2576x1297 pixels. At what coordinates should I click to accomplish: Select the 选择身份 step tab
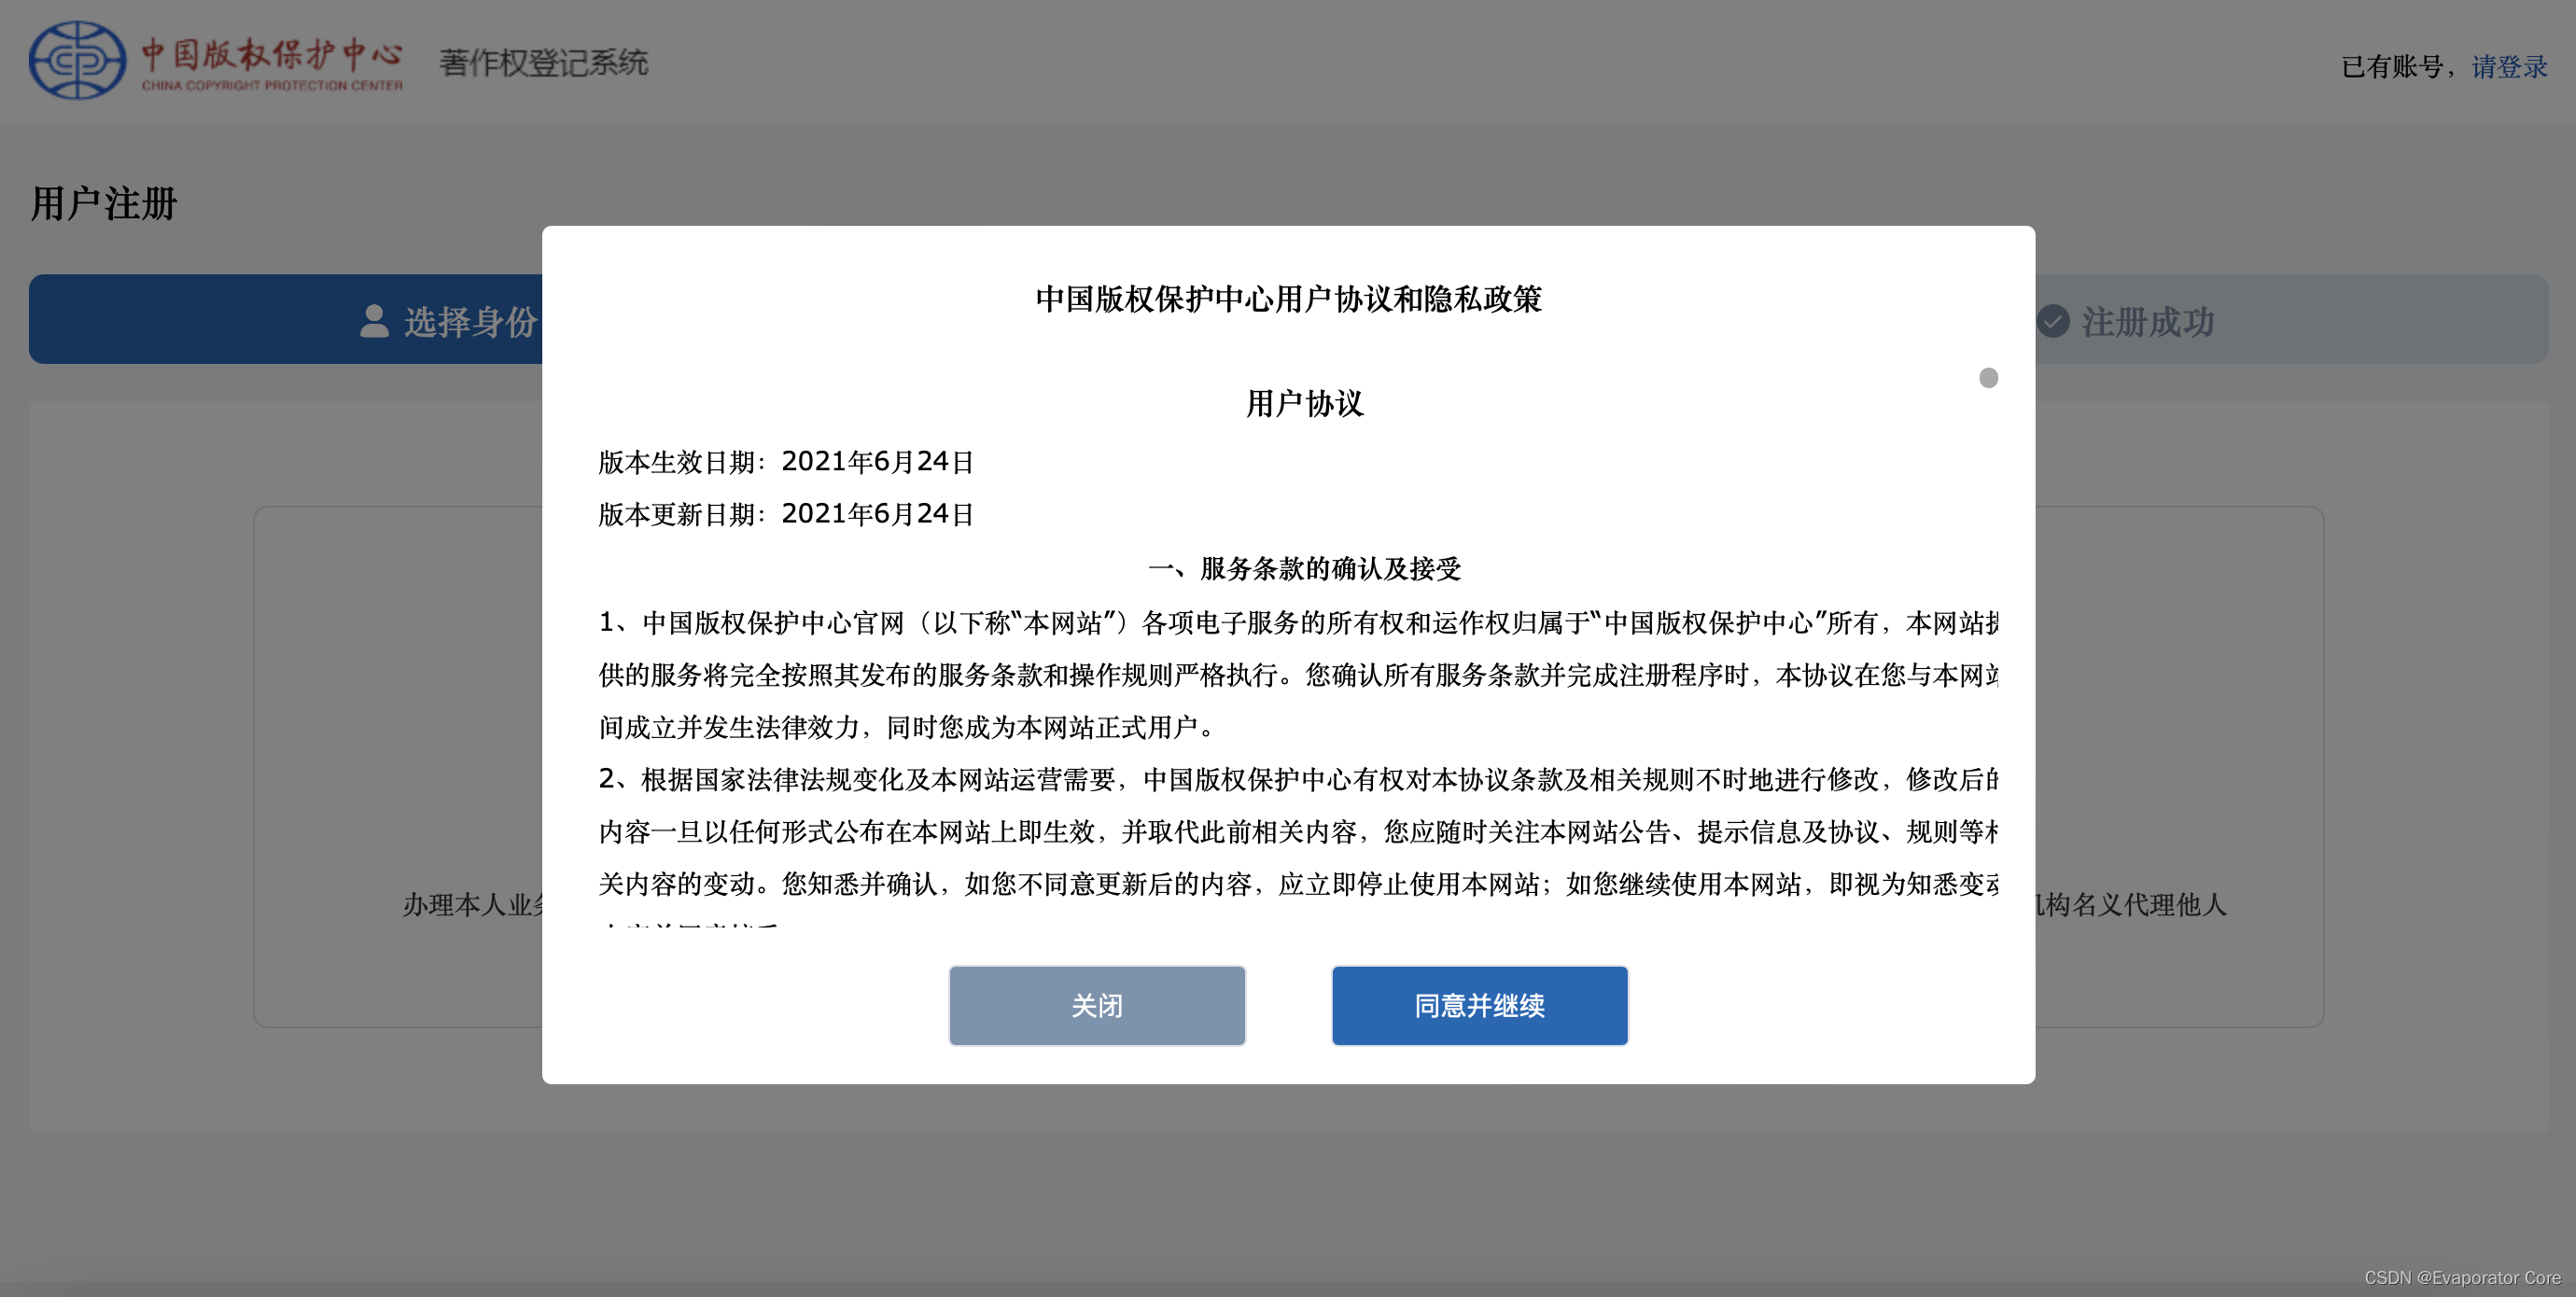tap(469, 321)
